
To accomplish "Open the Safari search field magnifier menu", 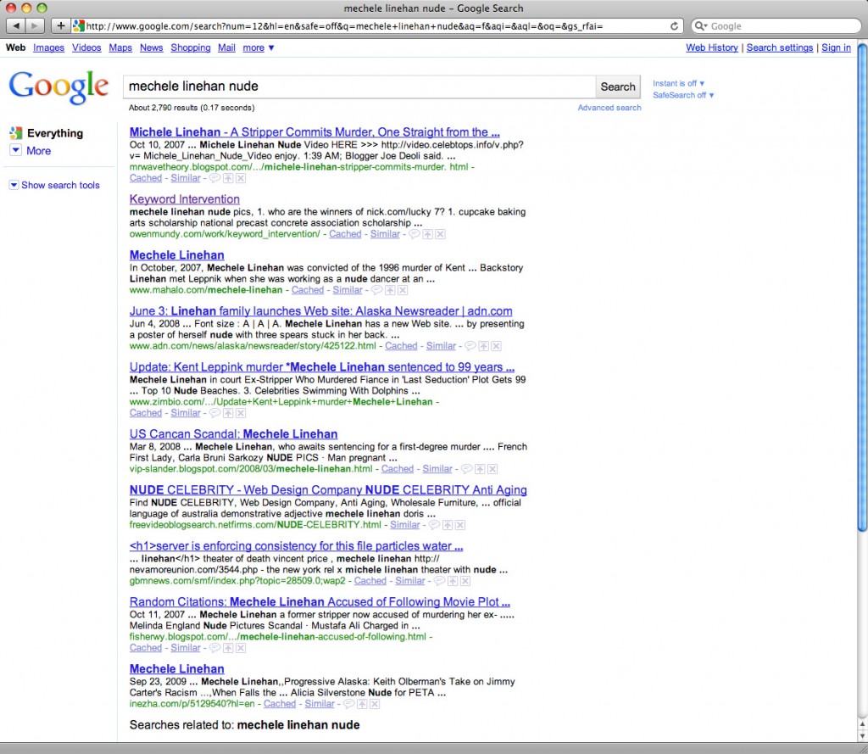I will coord(701,26).
